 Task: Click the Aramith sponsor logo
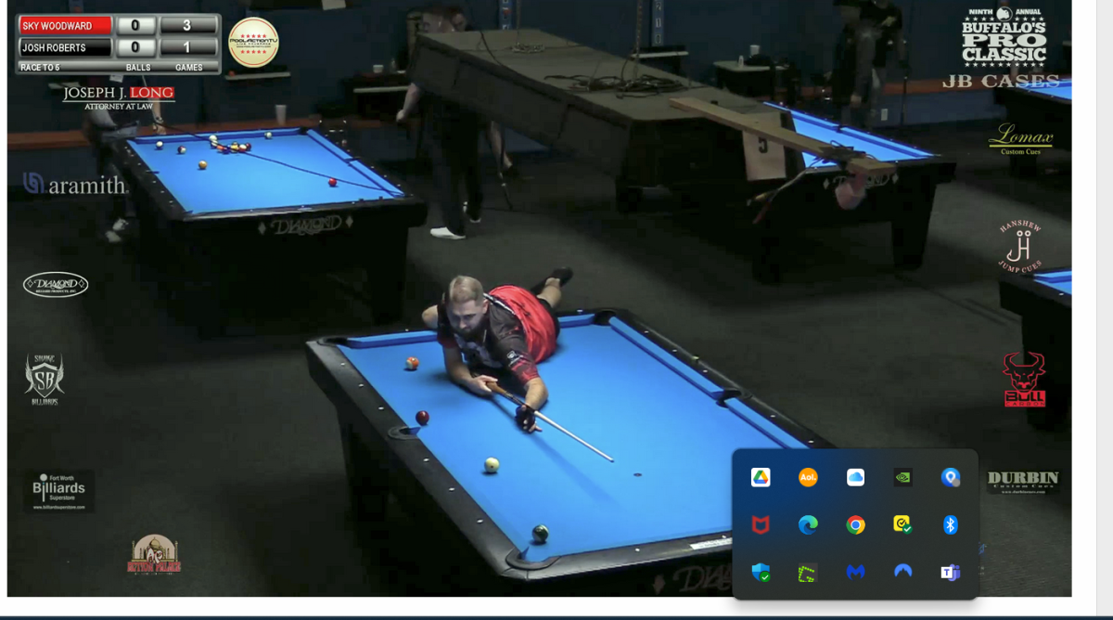[76, 186]
